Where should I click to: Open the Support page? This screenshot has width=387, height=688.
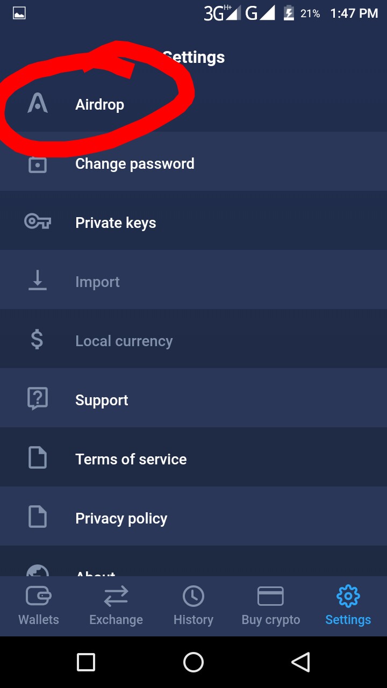coord(102,400)
